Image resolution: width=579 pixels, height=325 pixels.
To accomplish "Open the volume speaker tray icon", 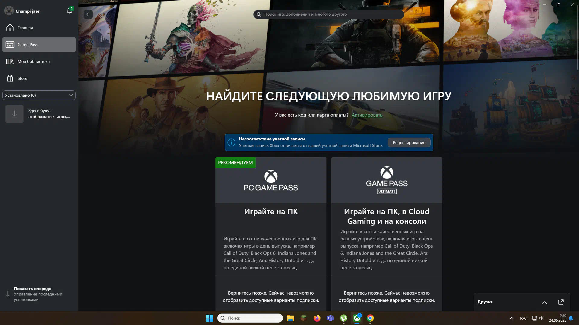I will 541,318.
